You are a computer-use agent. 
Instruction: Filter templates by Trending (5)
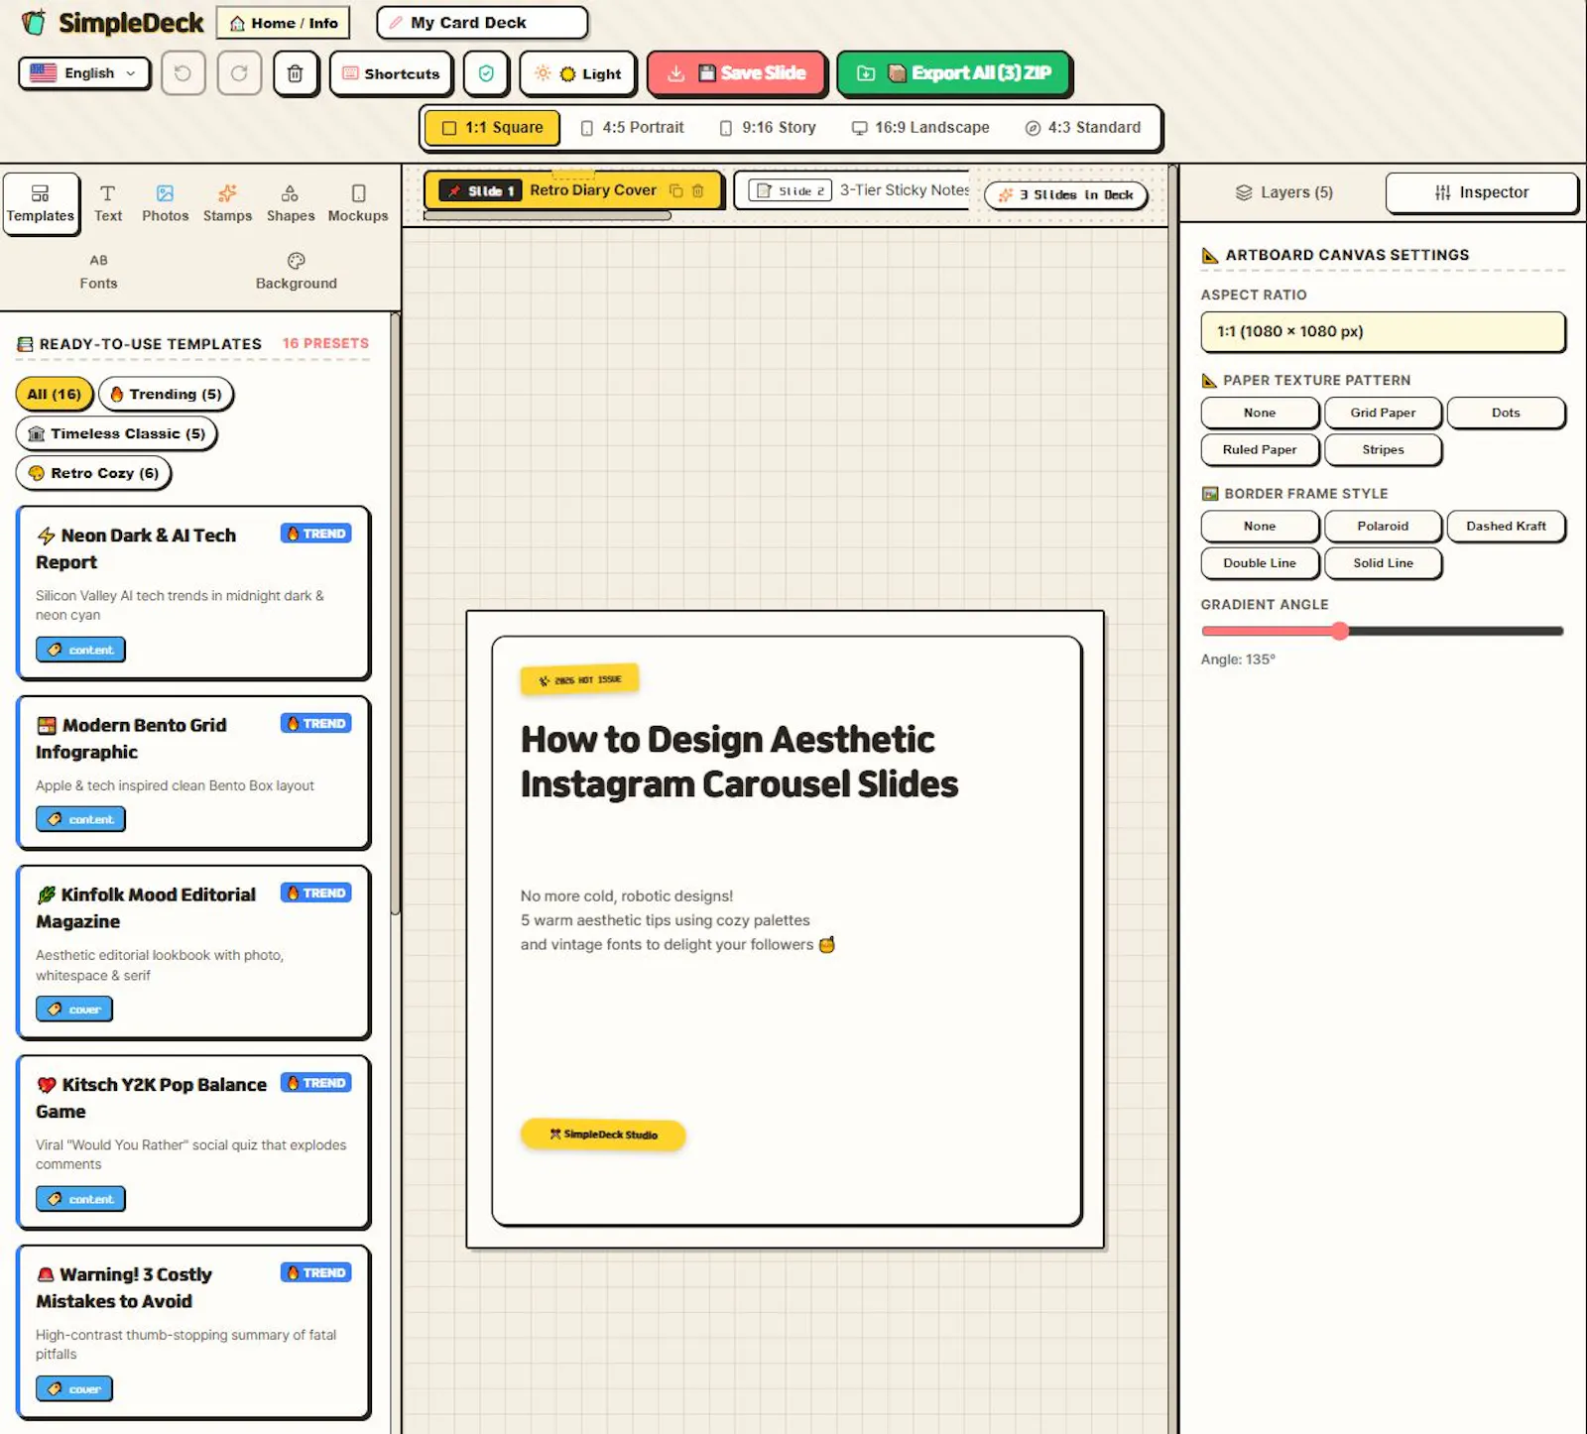[166, 394]
